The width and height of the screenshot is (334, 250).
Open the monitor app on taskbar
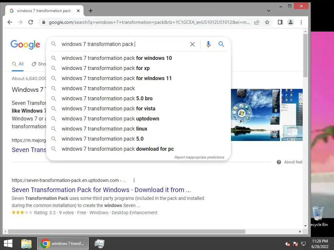pos(99,243)
